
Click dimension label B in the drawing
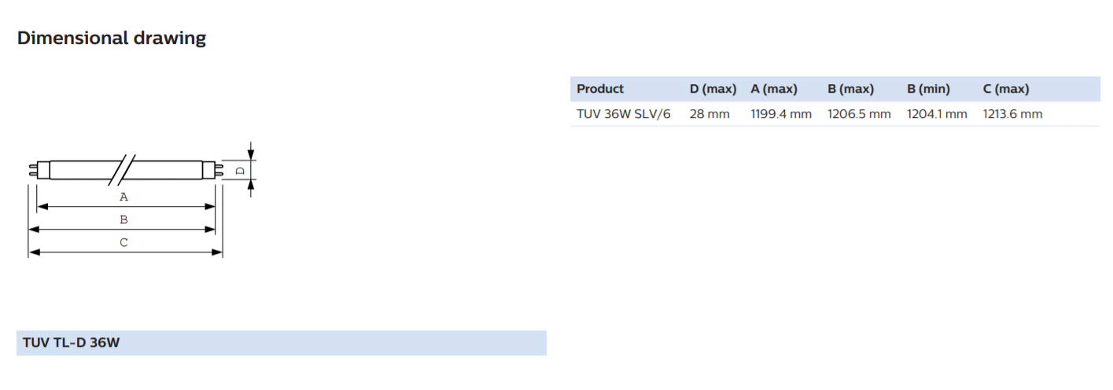click(x=123, y=220)
